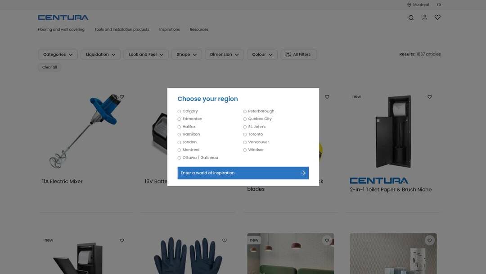This screenshot has height=274, width=486.
Task: Switch language to FR
Action: (439, 5)
